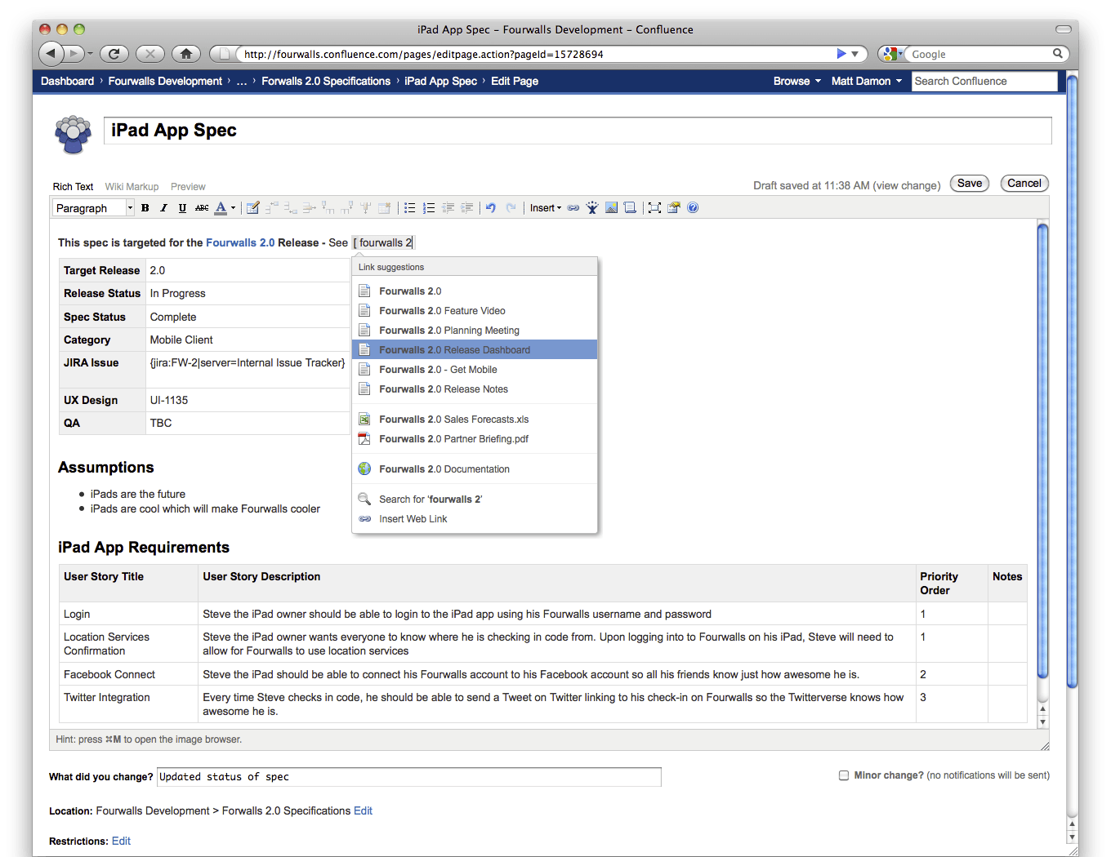Click the insert attachment scroll icon
This screenshot has height=857, width=1111.
[630, 208]
